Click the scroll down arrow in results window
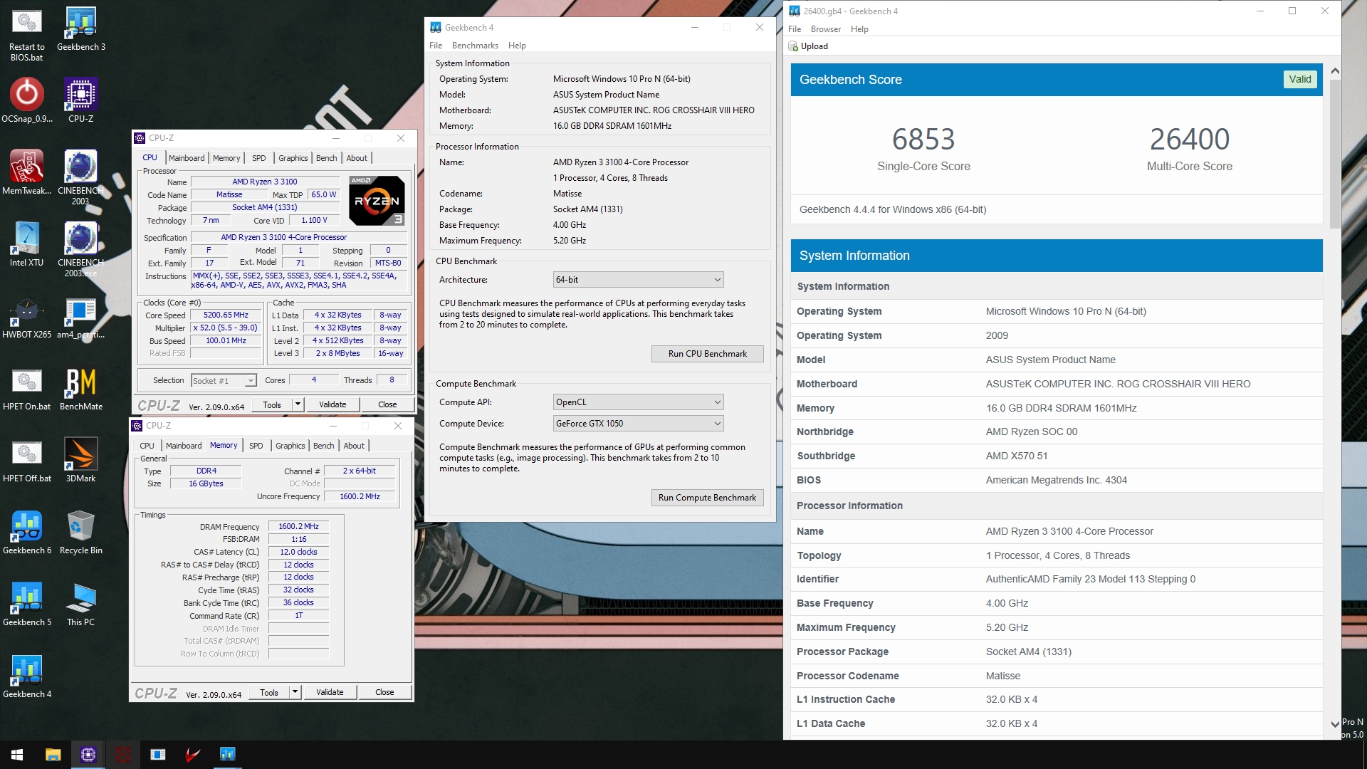 click(x=1335, y=723)
